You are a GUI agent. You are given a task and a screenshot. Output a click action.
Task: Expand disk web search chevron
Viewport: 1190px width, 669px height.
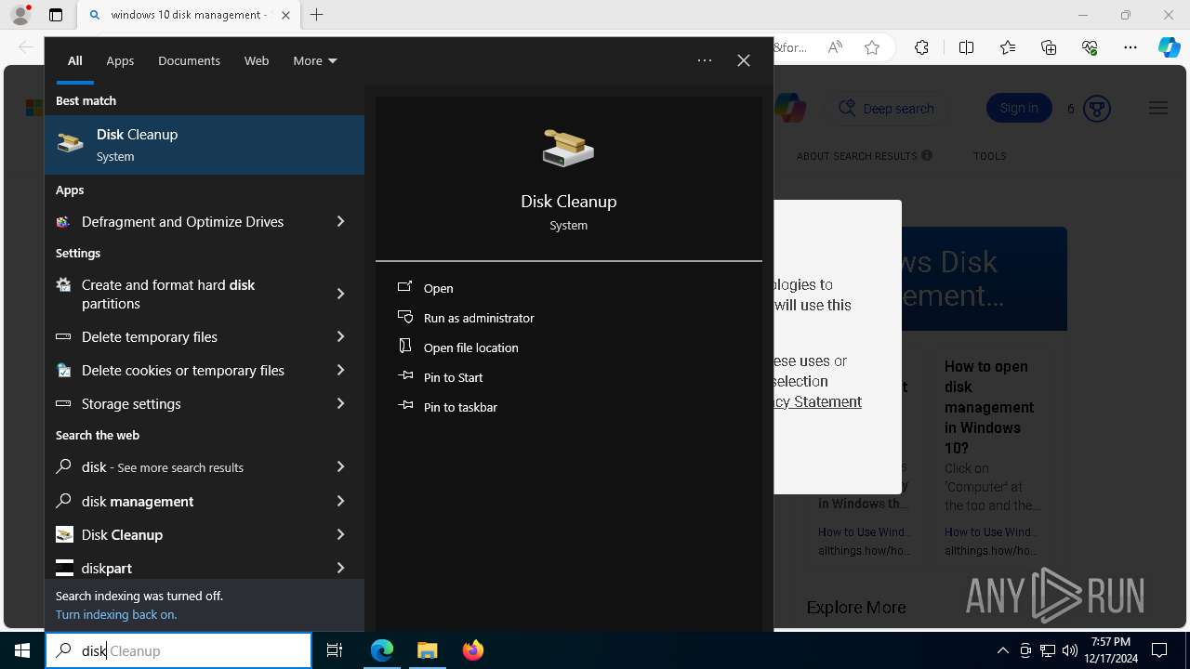tap(340, 466)
